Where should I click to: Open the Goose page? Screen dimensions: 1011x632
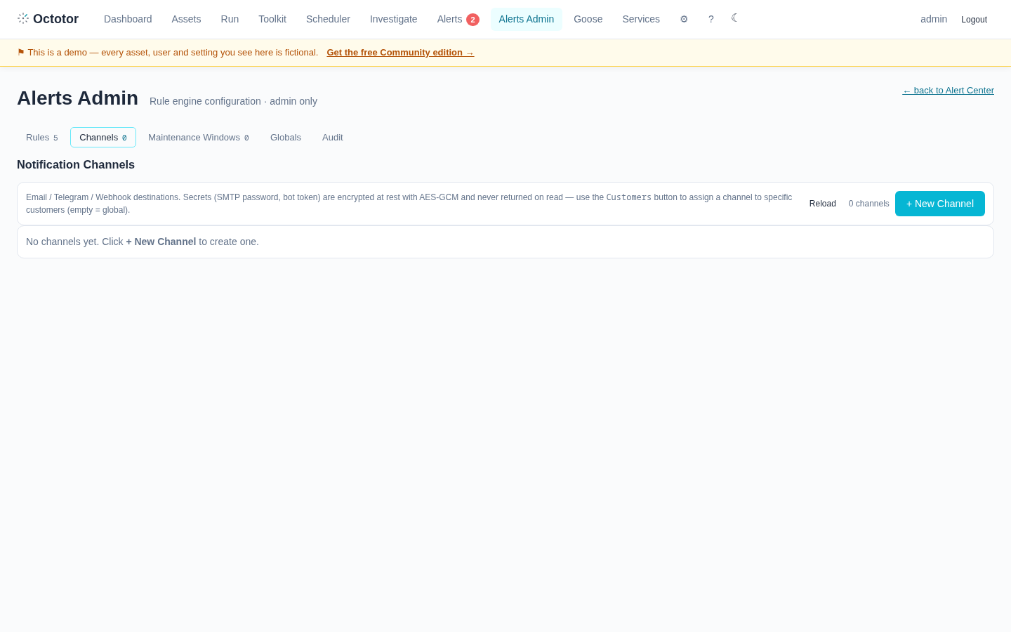coord(588,19)
